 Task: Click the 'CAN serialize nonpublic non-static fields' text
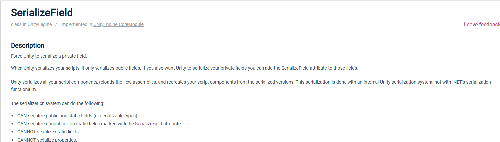[x=75, y=124]
